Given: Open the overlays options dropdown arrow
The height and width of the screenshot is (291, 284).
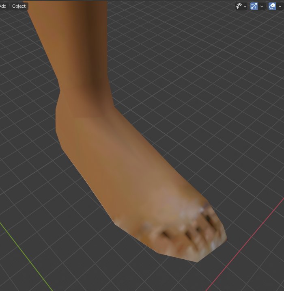Looking at the screenshot, I should [280, 7].
